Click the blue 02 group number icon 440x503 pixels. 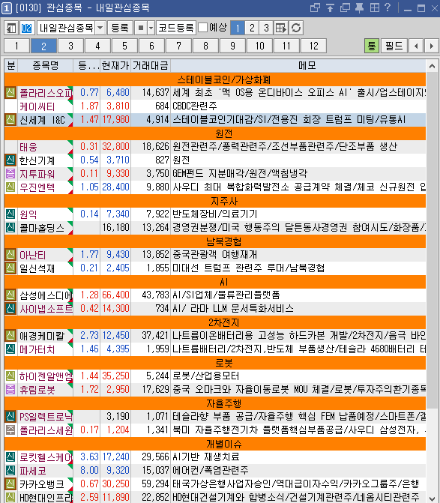pos(27,28)
